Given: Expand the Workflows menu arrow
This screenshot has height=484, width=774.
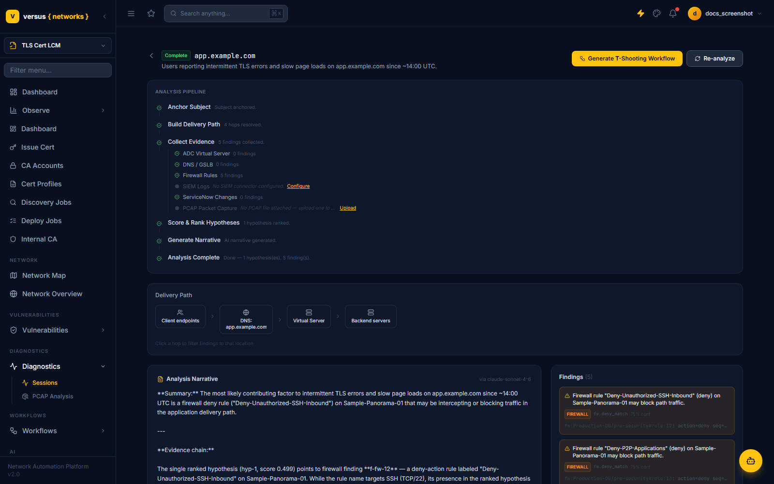Looking at the screenshot, I should click(103, 431).
